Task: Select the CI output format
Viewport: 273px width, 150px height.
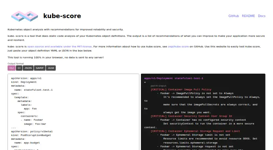Action: (x=19, y=68)
